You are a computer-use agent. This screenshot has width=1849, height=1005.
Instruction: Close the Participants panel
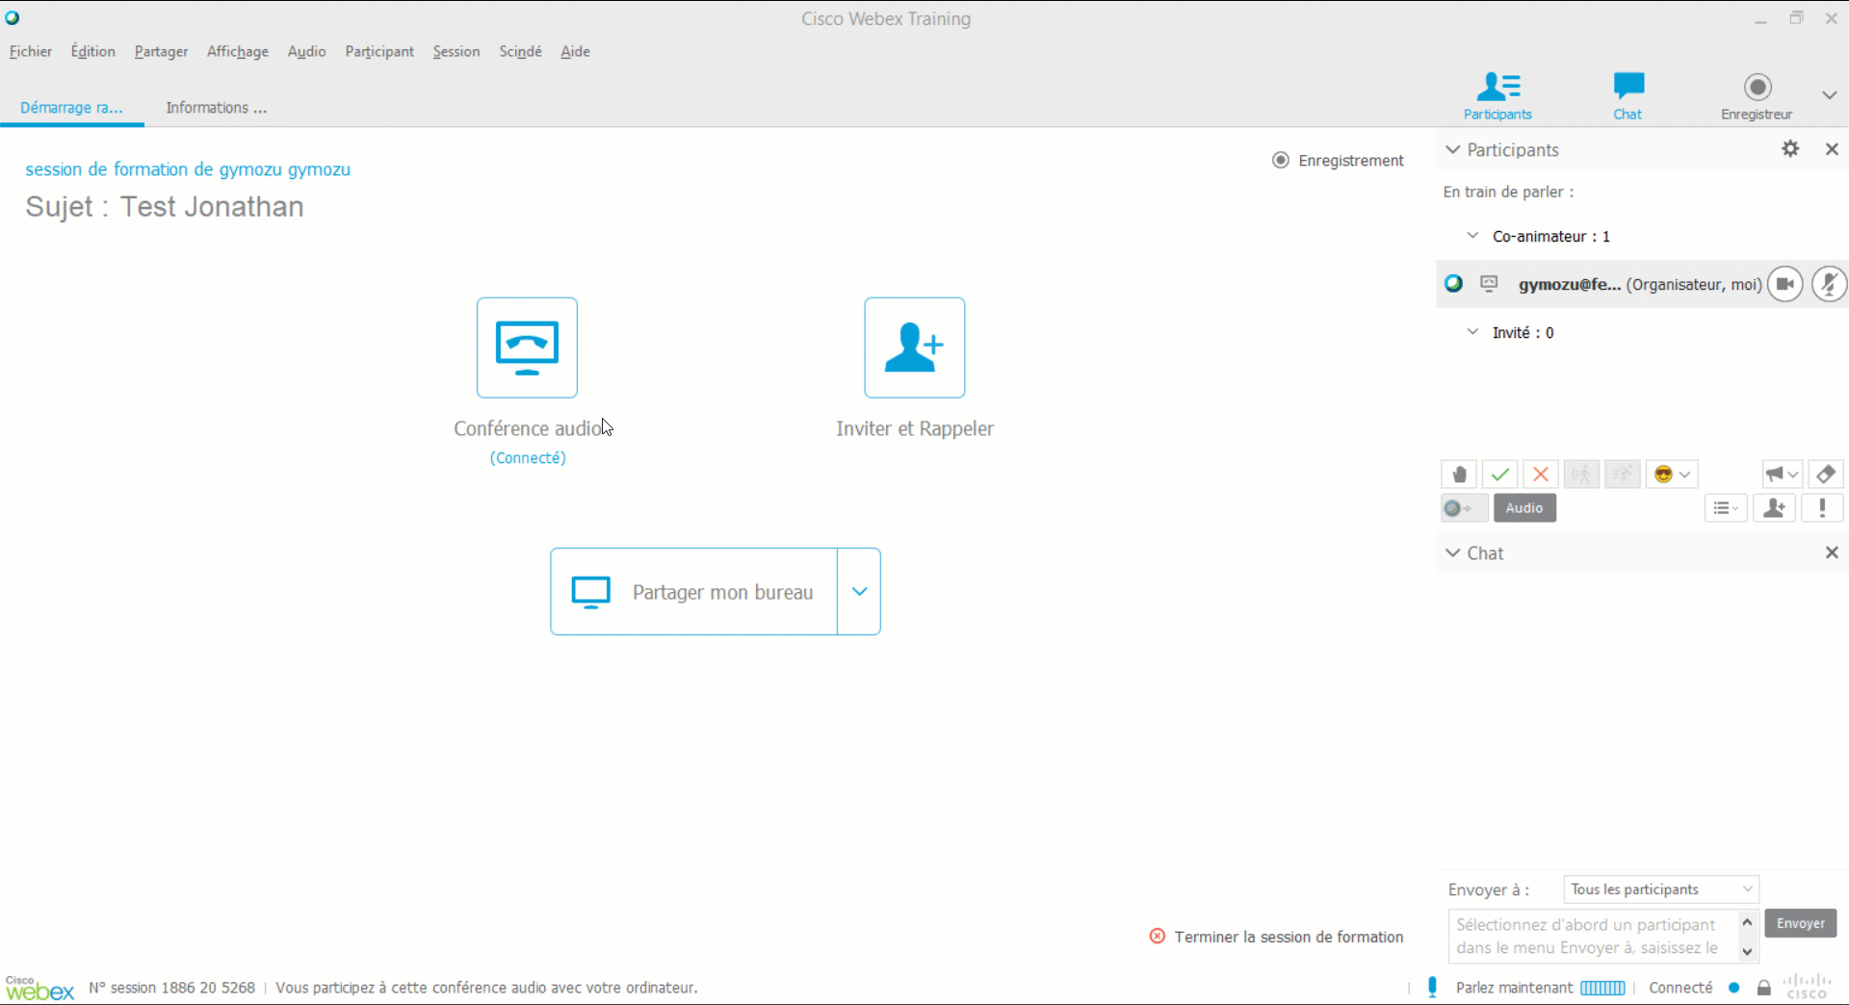[x=1832, y=149]
